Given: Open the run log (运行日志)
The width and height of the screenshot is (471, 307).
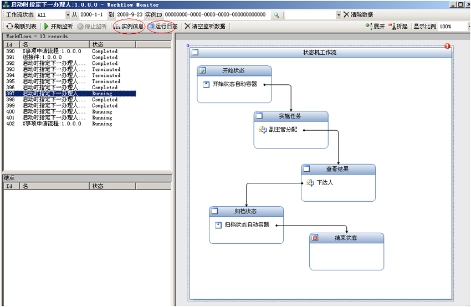Looking at the screenshot, I should pyautogui.click(x=162, y=27).
